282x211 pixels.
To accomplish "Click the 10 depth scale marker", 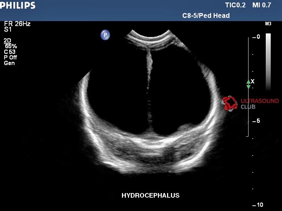I will (258, 205).
